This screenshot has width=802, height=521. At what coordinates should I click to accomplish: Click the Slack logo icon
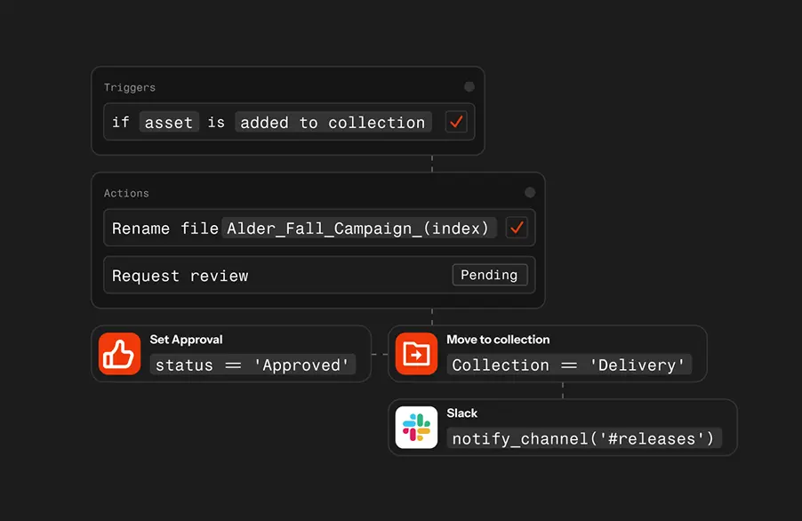416,428
